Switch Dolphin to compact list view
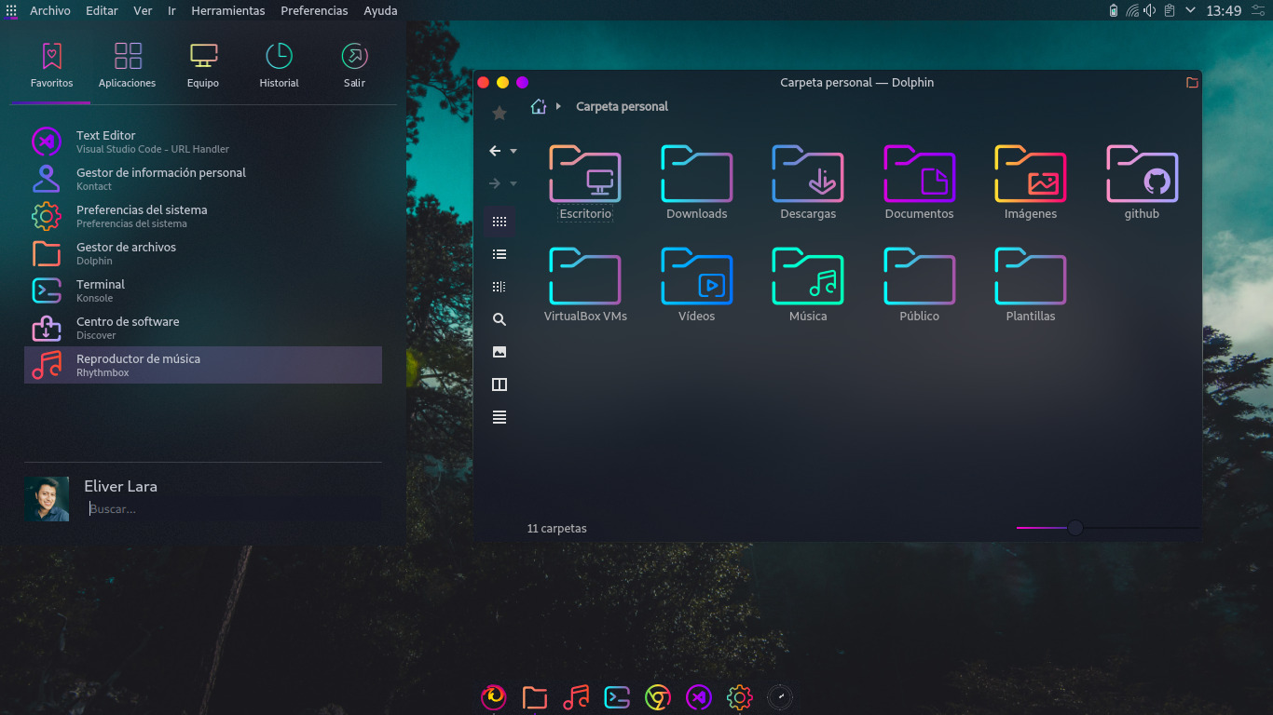Viewport: 1273px width, 715px height. tap(500, 254)
